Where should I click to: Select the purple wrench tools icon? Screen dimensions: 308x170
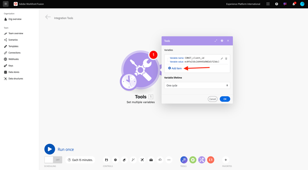202,160
